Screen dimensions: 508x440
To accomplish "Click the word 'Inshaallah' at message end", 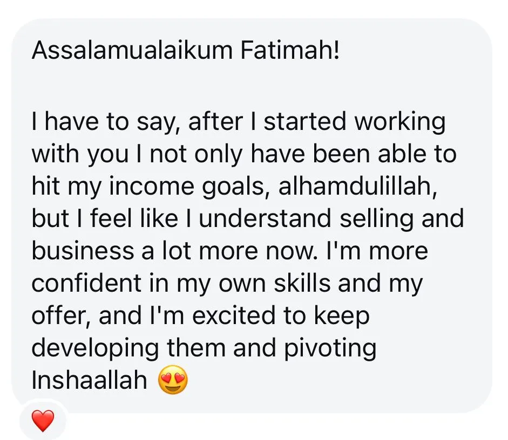I will click(x=90, y=380).
